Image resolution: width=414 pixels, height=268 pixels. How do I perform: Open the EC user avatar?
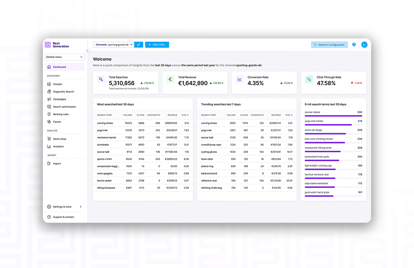tap(364, 45)
